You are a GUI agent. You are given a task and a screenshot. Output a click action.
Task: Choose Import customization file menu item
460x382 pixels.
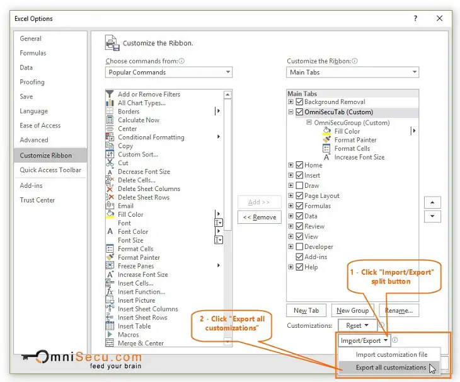click(x=389, y=354)
